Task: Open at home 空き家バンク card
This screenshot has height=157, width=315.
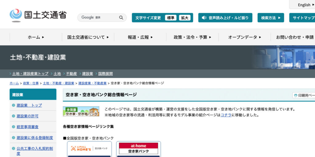Action: (x=138, y=149)
